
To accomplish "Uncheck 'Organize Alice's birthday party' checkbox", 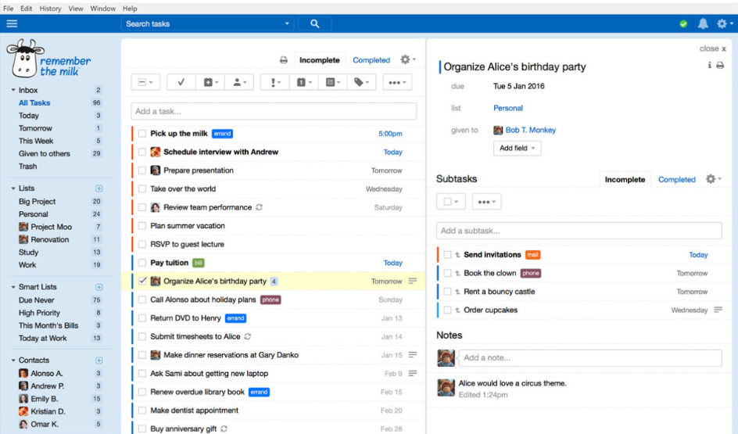I will point(142,281).
